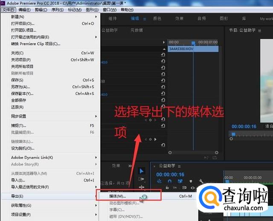The height and width of the screenshot is (221, 273).
Task: Open the program monitor panel menu icon
Action: pos(260,31)
